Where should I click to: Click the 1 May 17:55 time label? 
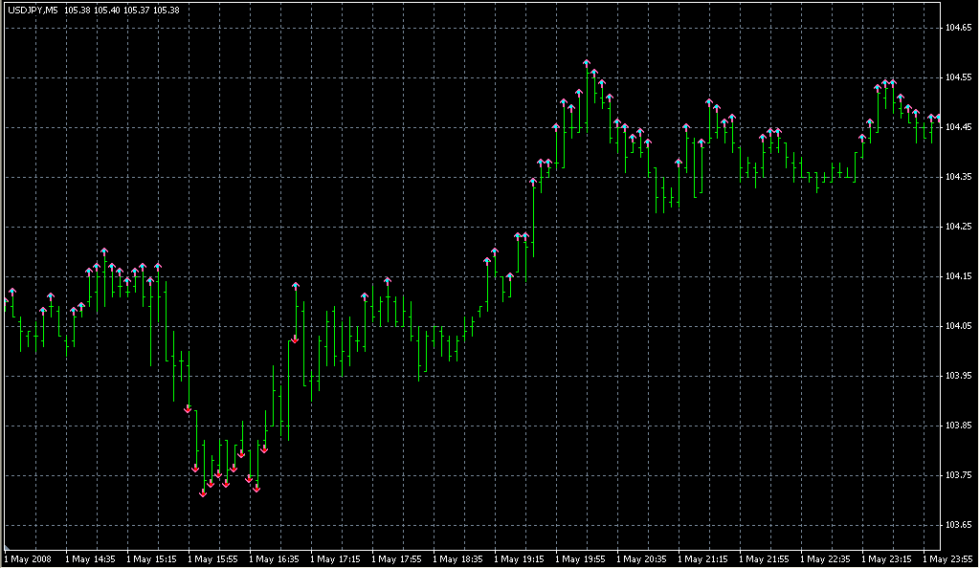tap(396, 559)
